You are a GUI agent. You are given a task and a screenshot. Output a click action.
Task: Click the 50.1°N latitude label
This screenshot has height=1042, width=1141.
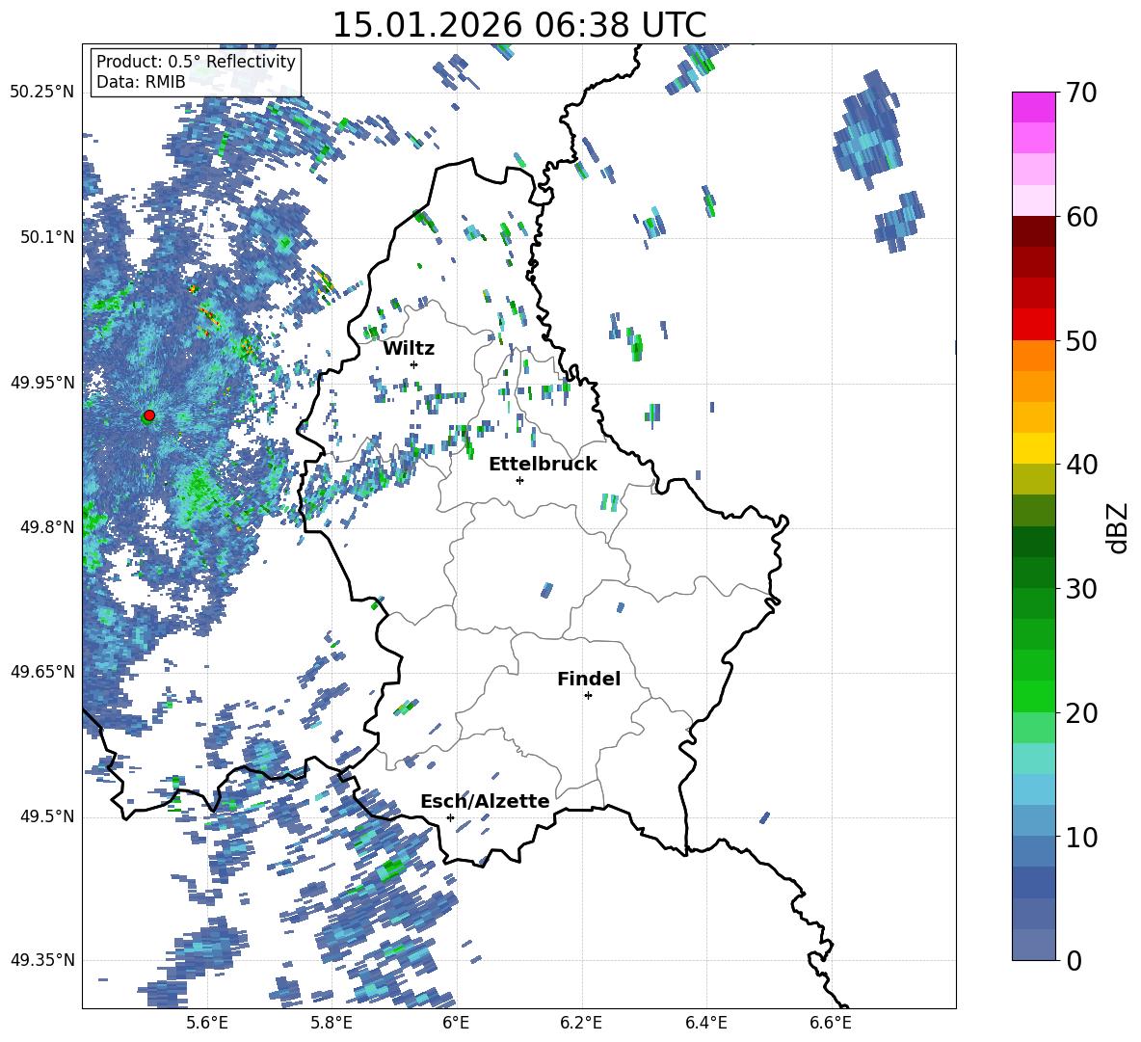(47, 237)
